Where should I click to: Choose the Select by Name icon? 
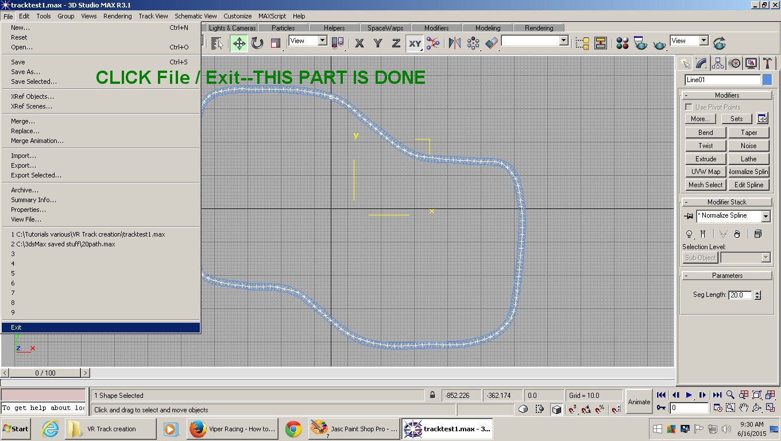click(x=216, y=43)
